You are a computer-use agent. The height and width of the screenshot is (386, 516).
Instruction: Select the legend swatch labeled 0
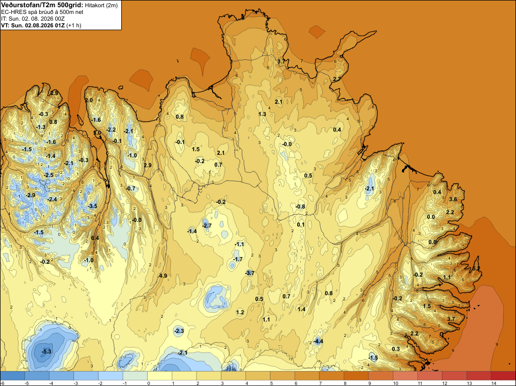coord(159,375)
